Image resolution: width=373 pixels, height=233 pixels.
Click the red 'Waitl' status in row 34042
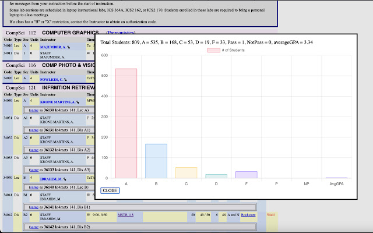270,215
